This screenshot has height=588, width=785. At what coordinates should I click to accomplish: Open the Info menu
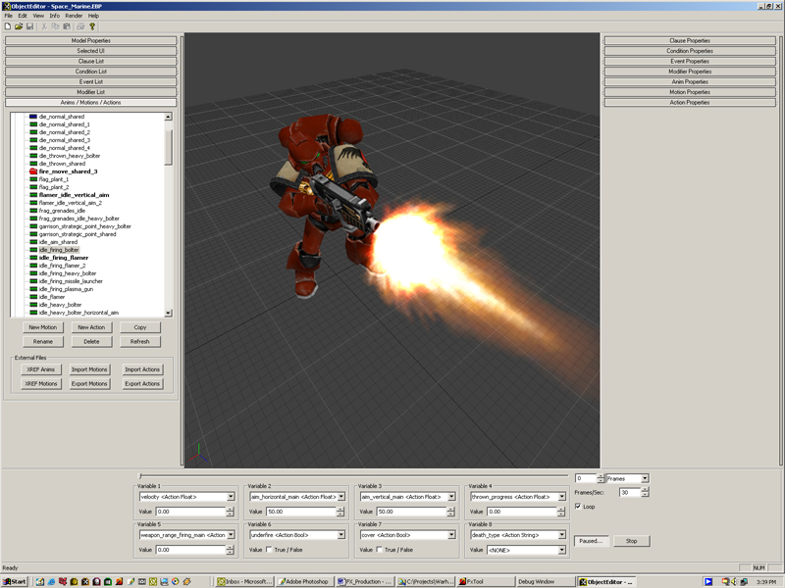pos(55,16)
